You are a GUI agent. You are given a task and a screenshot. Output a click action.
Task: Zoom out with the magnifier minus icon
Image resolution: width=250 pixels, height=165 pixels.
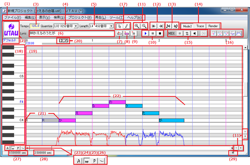pyautogui.click(x=144, y=26)
